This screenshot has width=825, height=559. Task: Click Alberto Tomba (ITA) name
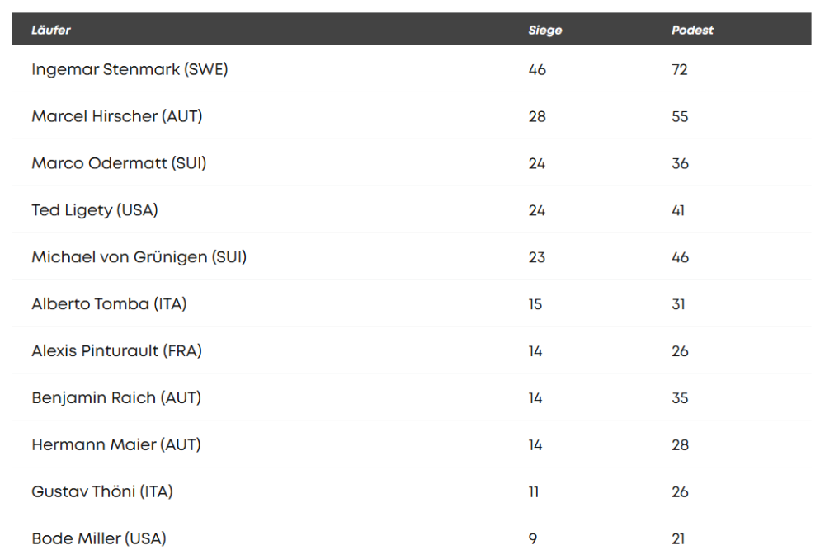point(109,304)
